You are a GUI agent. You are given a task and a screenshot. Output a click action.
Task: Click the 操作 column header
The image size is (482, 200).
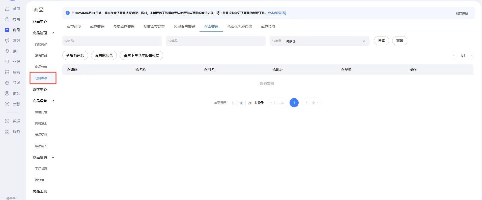click(x=413, y=70)
